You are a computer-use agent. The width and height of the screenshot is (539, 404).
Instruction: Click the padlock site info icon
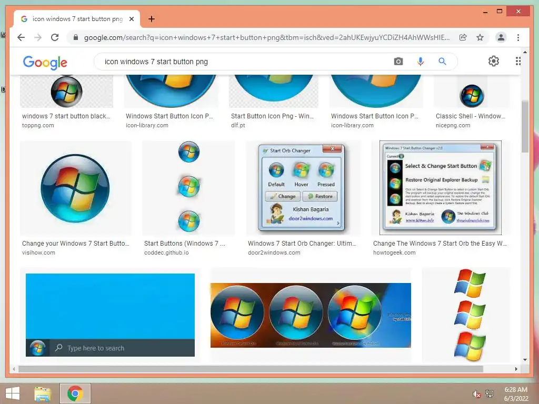(x=76, y=37)
